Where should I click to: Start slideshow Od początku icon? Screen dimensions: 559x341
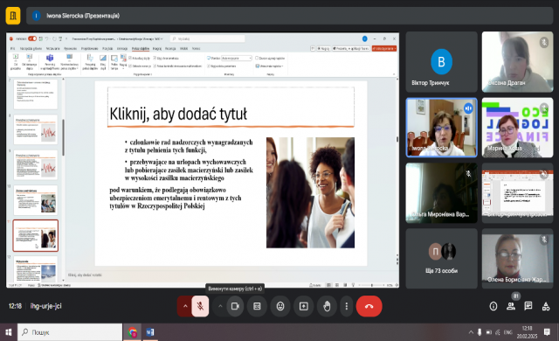coord(16,62)
